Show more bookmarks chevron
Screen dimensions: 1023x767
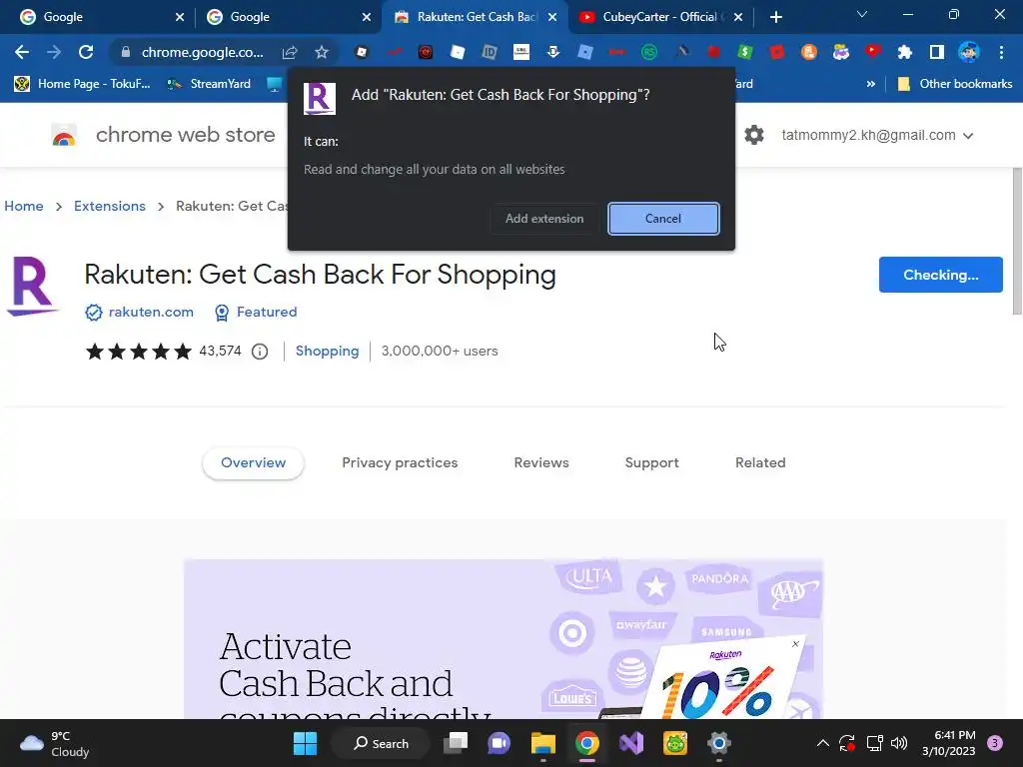pos(870,84)
